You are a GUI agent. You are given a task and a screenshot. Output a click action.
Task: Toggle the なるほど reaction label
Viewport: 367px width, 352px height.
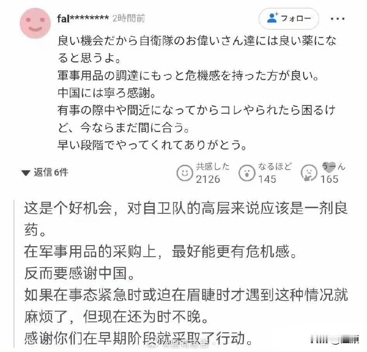point(275,167)
